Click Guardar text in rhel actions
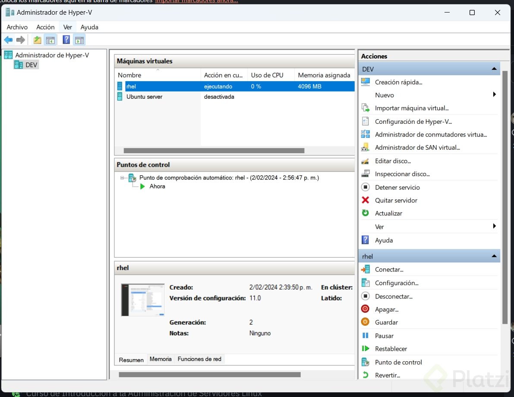514x397 pixels. click(386, 322)
